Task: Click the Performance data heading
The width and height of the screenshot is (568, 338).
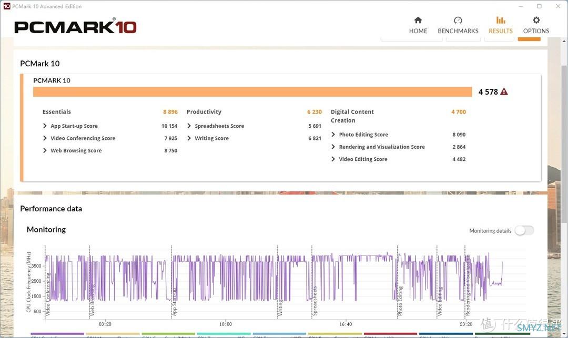Action: [51, 209]
